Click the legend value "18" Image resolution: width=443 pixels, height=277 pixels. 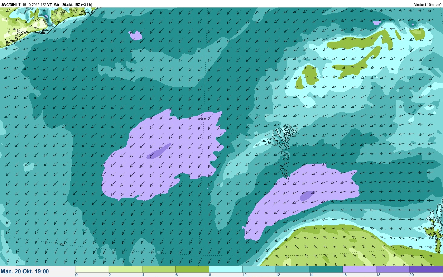coord(378,275)
